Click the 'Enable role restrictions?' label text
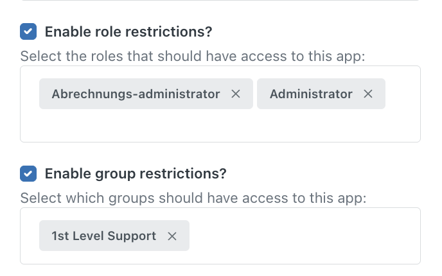 pyautogui.click(x=128, y=31)
